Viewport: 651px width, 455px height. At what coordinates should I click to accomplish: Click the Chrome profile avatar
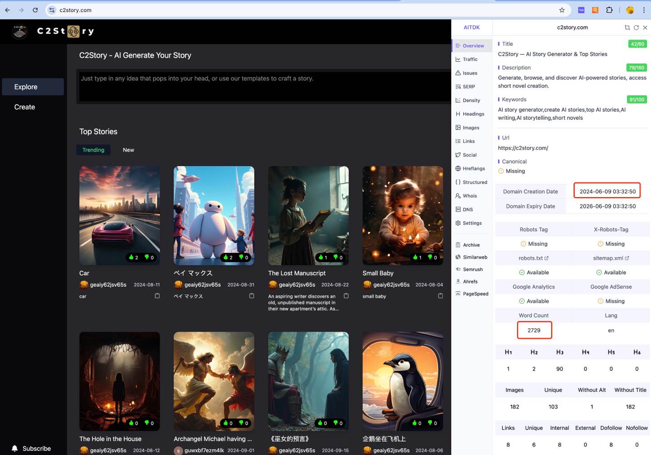click(630, 10)
